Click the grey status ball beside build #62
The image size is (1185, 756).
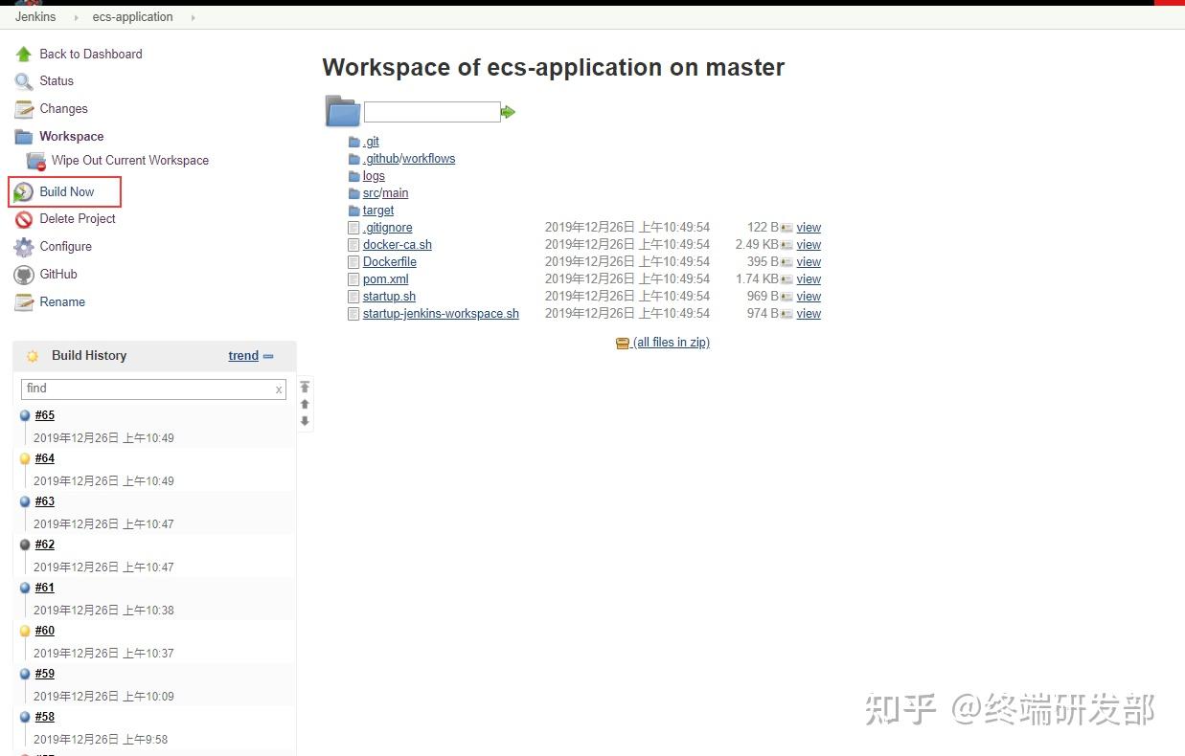click(25, 544)
